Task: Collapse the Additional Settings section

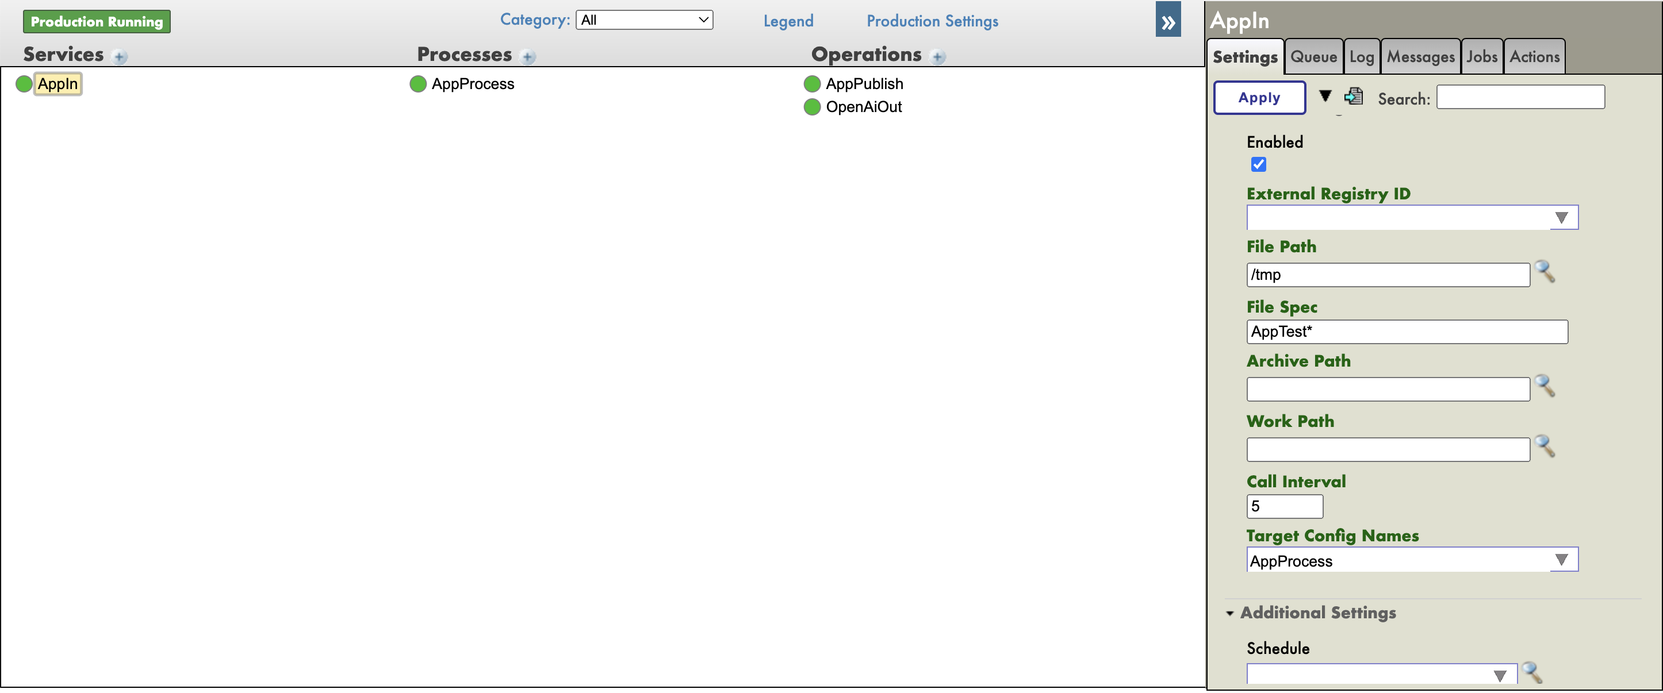Action: coord(1230,613)
